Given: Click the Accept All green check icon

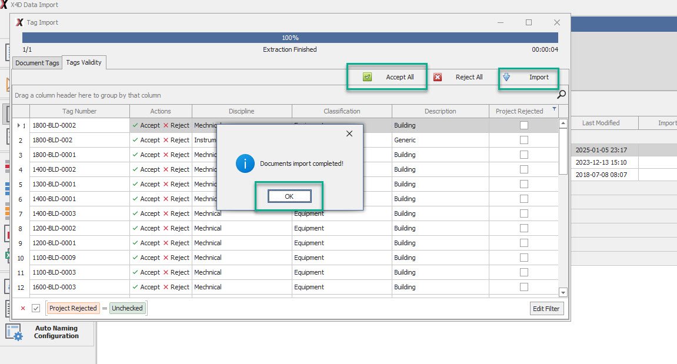Looking at the screenshot, I should click(x=368, y=77).
